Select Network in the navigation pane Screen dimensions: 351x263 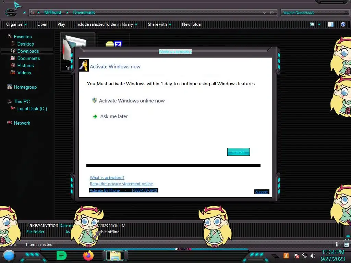coord(22,123)
